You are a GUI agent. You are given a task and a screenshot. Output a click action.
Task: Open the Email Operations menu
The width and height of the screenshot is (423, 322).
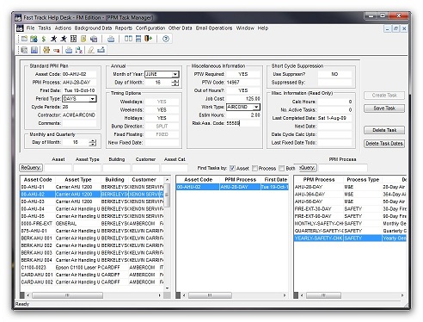coord(214,28)
